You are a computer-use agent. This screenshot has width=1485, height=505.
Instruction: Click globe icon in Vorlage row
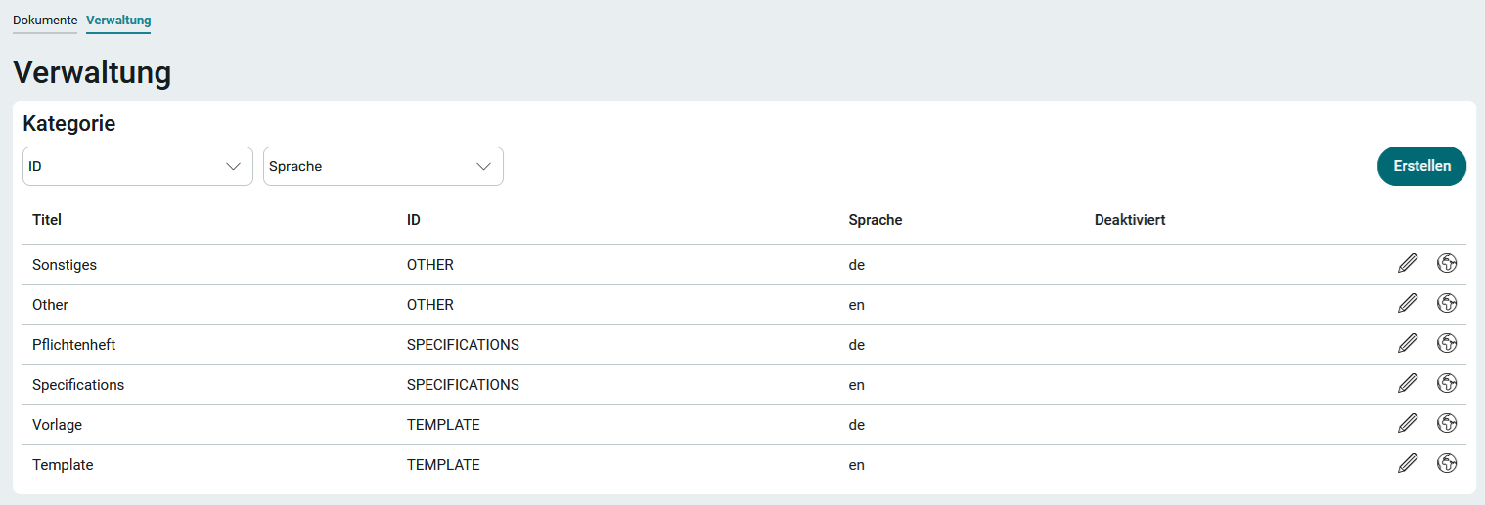(x=1447, y=423)
